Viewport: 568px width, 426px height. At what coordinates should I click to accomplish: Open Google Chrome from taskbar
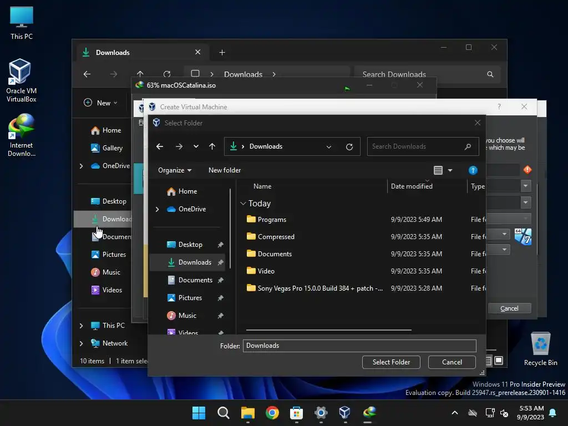coord(272,413)
